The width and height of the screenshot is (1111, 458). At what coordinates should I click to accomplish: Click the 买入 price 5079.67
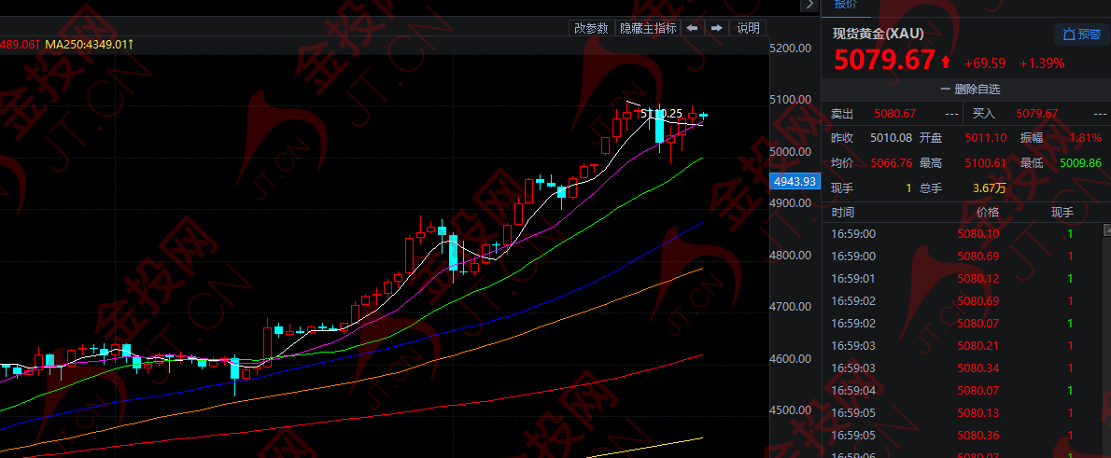click(x=1036, y=113)
